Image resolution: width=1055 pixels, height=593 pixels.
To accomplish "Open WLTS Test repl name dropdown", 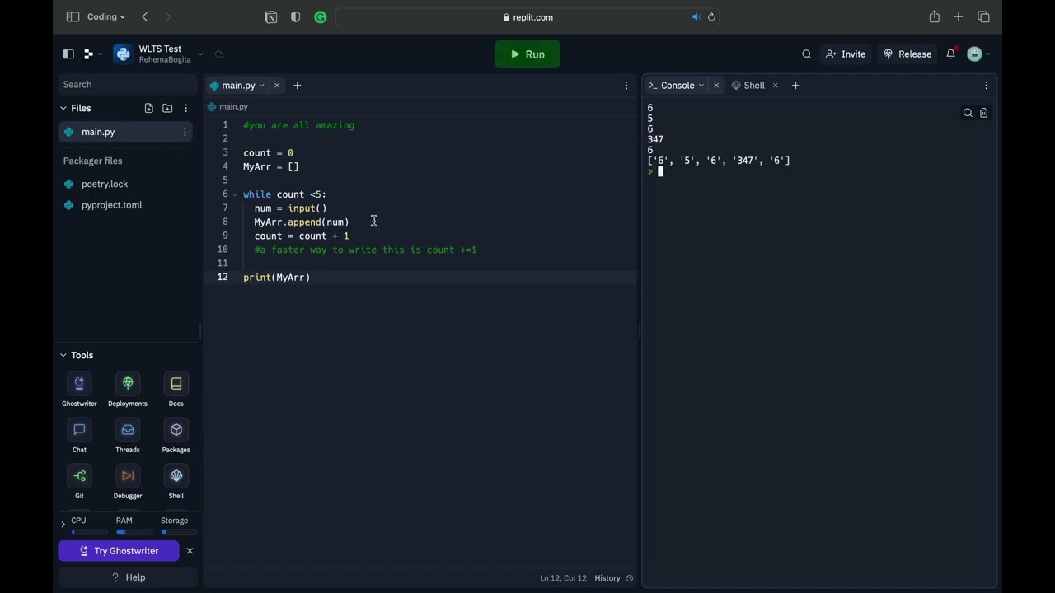I will click(200, 54).
